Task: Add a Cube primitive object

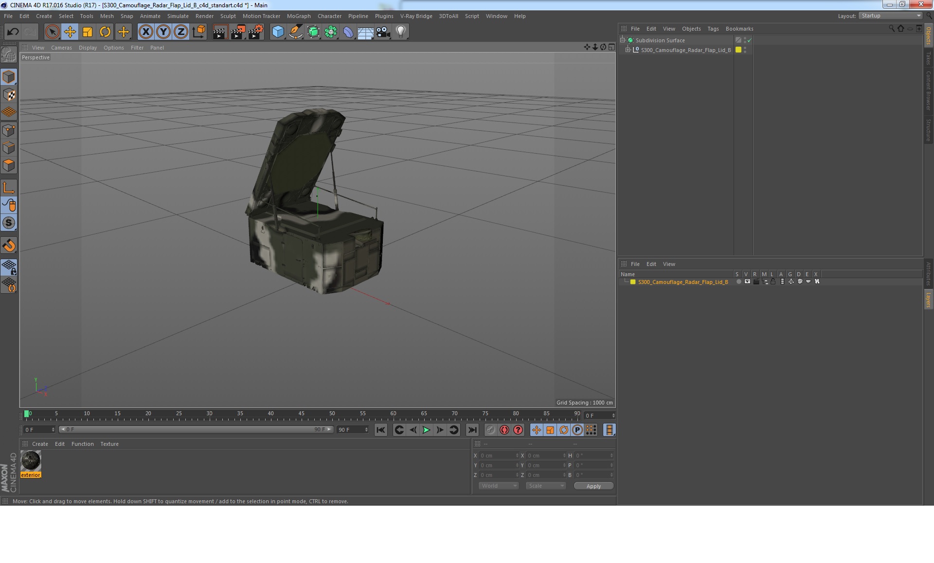Action: pyautogui.click(x=278, y=32)
